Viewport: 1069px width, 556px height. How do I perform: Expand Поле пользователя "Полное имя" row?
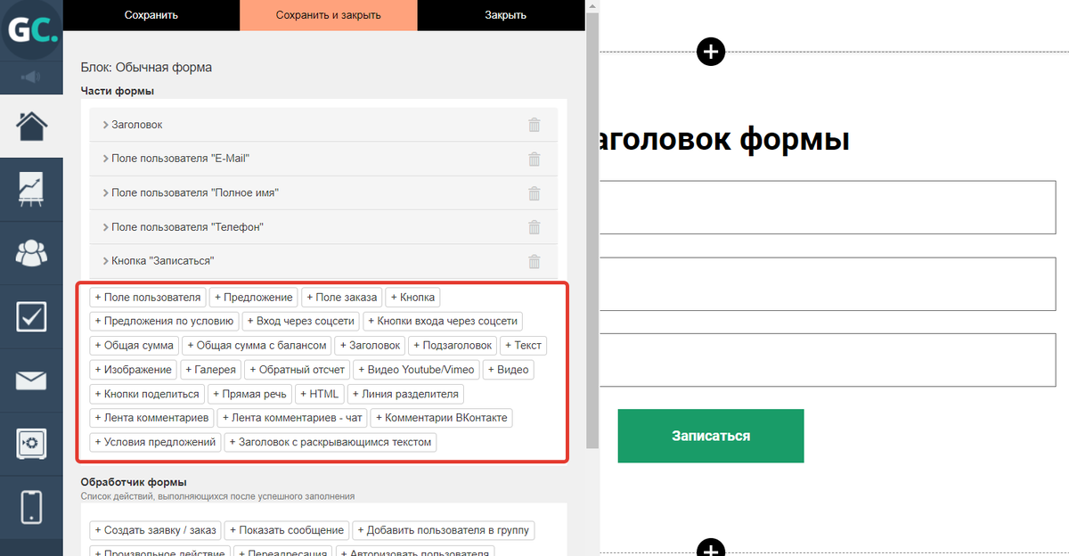(x=323, y=192)
